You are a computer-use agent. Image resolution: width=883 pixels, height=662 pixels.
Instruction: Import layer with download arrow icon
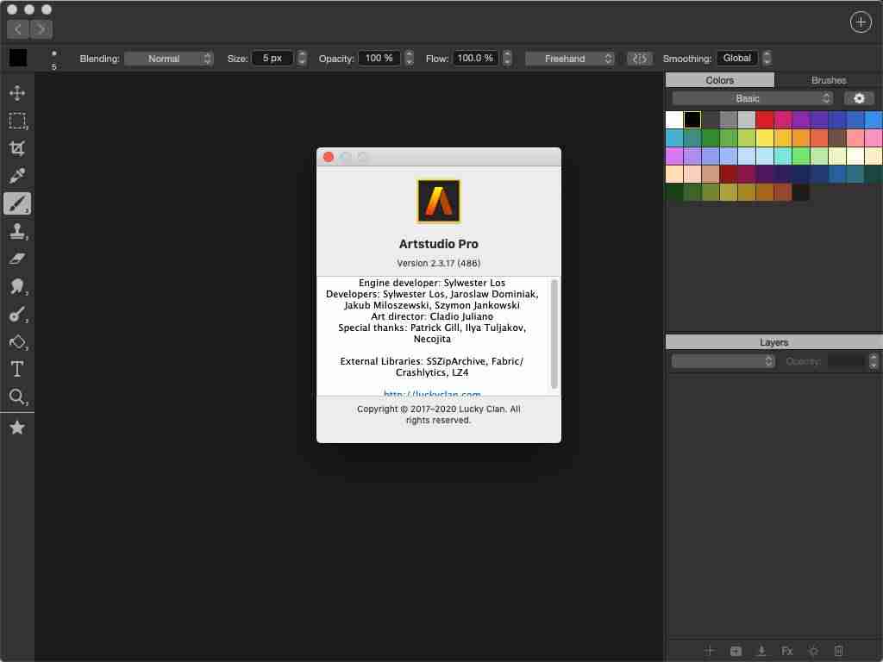point(761,651)
